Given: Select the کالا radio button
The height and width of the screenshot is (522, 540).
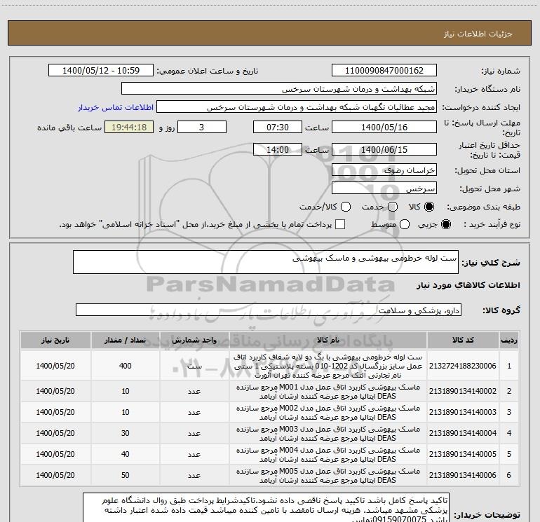Looking at the screenshot, I should tap(429, 207).
